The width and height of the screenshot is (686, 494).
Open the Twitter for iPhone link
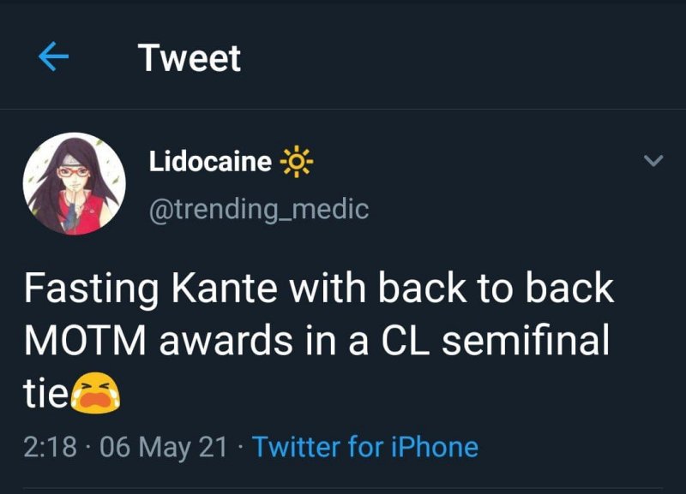pyautogui.click(x=365, y=447)
